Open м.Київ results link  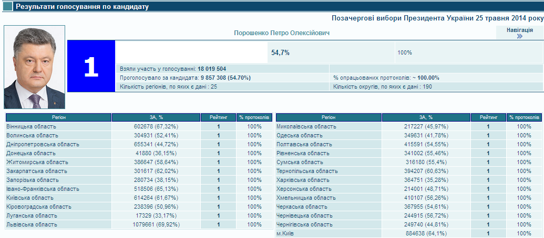pos(286,233)
